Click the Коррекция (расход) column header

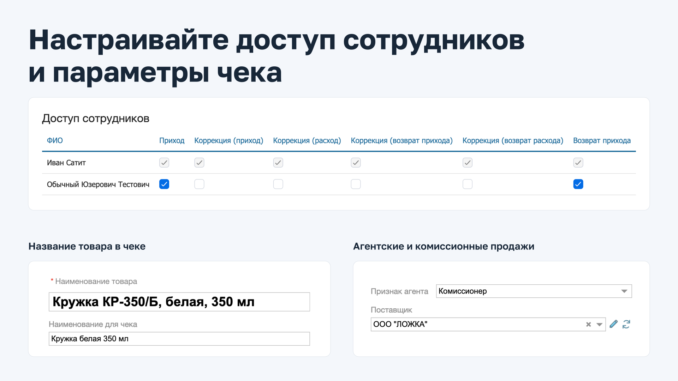click(307, 140)
